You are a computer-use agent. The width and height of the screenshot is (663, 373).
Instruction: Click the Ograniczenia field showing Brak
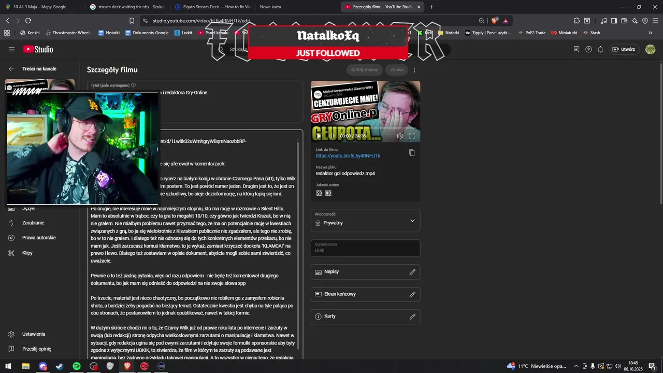coord(365,248)
